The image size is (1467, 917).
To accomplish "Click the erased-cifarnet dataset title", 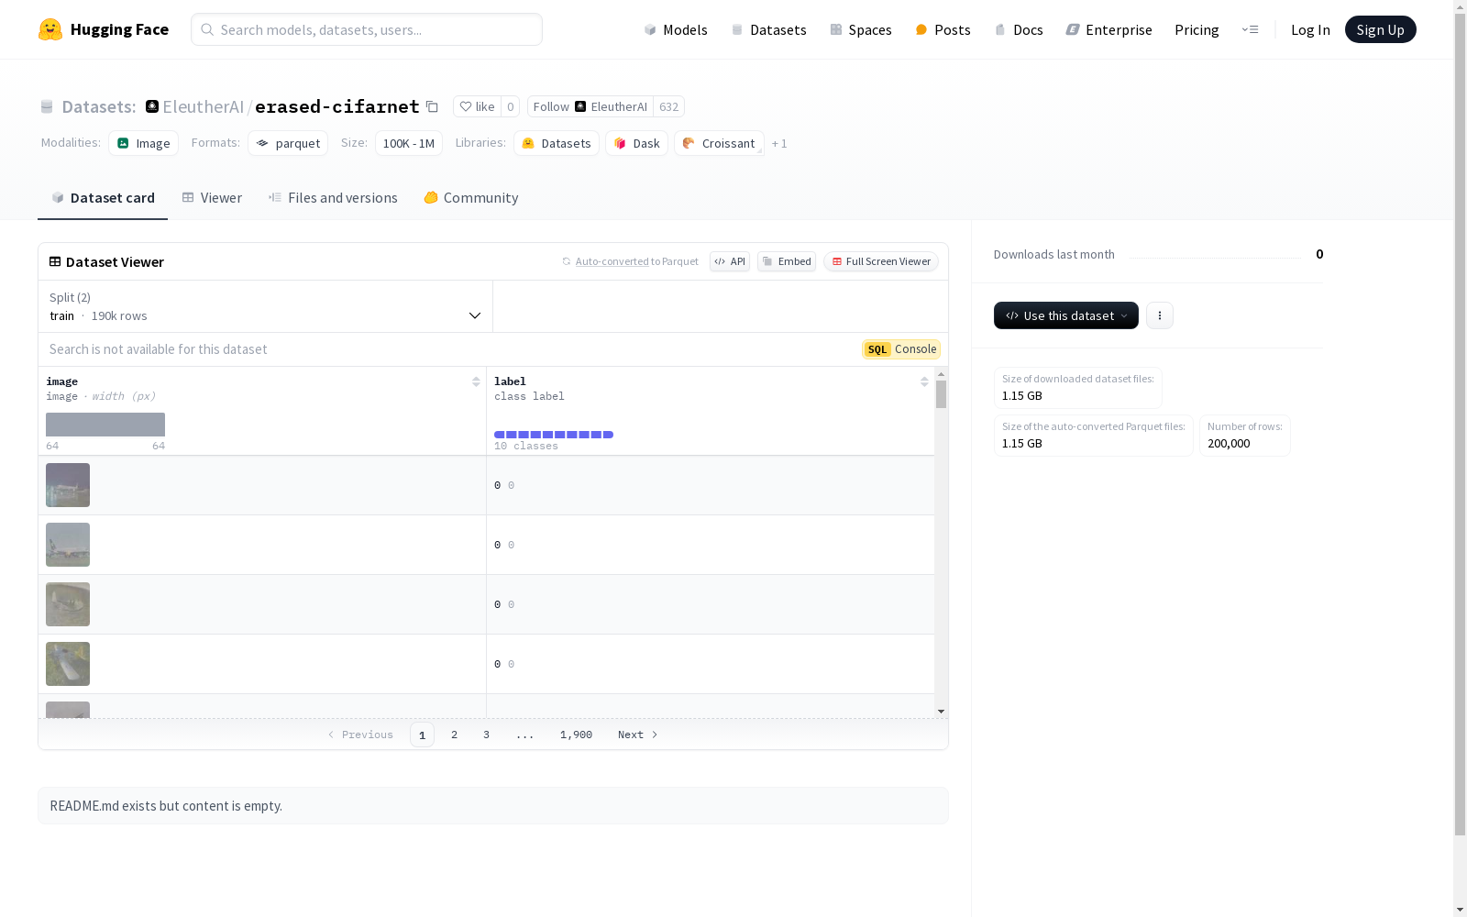I will (336, 106).
